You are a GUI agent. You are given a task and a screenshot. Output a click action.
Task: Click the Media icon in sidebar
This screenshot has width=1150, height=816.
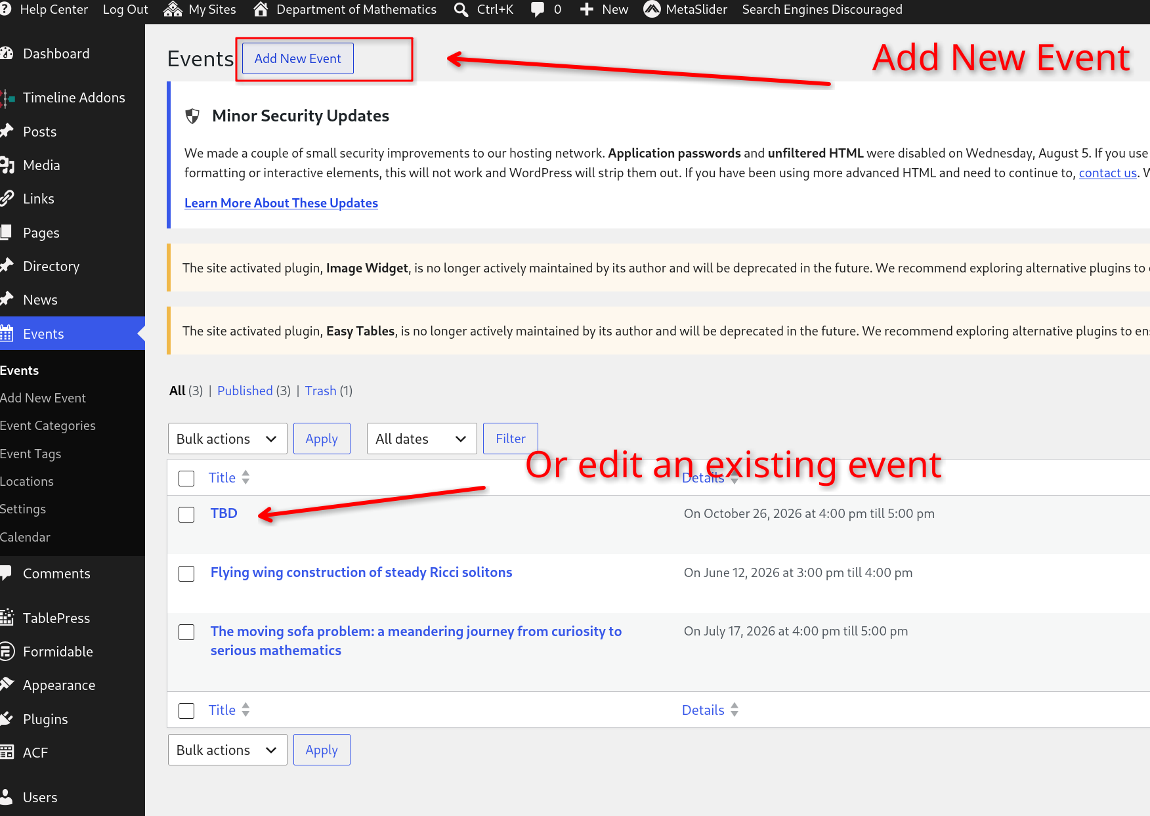(7, 165)
